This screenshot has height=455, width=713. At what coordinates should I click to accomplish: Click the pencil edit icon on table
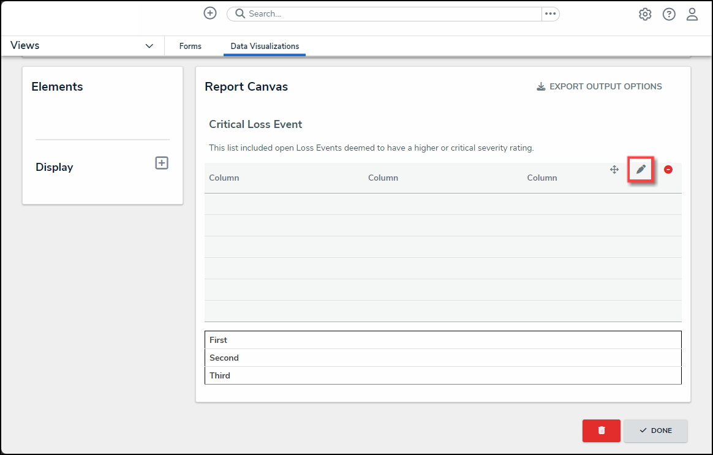click(641, 170)
